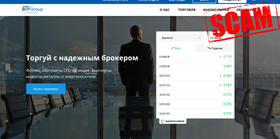Select the AUDCAD currency pair

(165, 95)
